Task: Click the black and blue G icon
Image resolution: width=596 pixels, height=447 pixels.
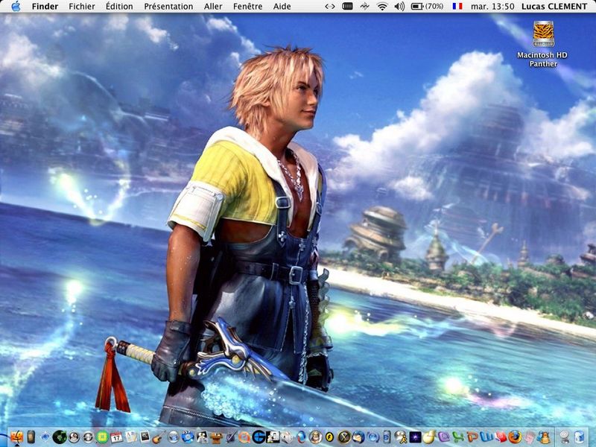Action: [259, 437]
